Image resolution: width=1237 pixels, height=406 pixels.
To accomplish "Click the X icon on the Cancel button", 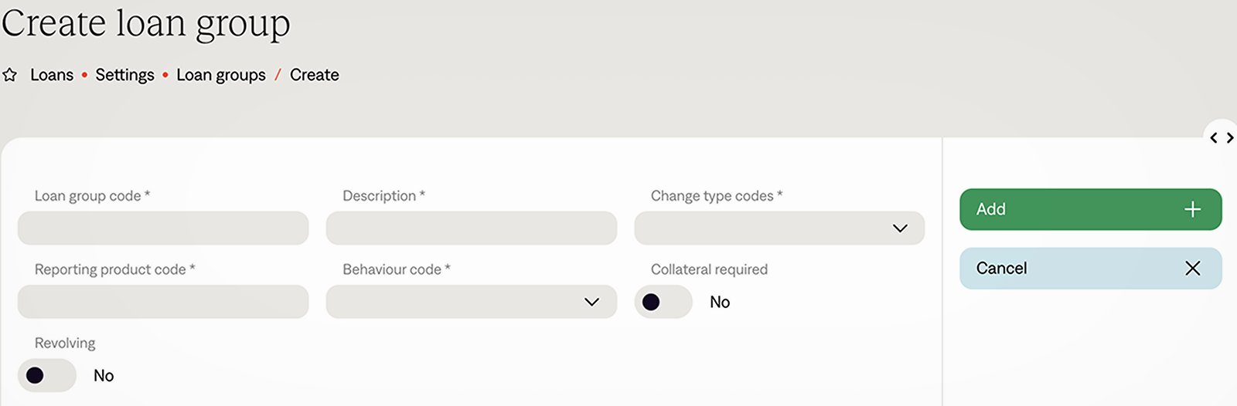I will point(1192,268).
